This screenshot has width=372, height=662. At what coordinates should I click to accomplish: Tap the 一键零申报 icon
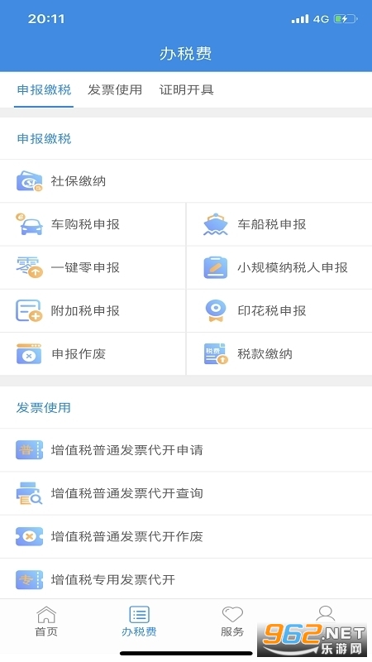[x=29, y=267]
